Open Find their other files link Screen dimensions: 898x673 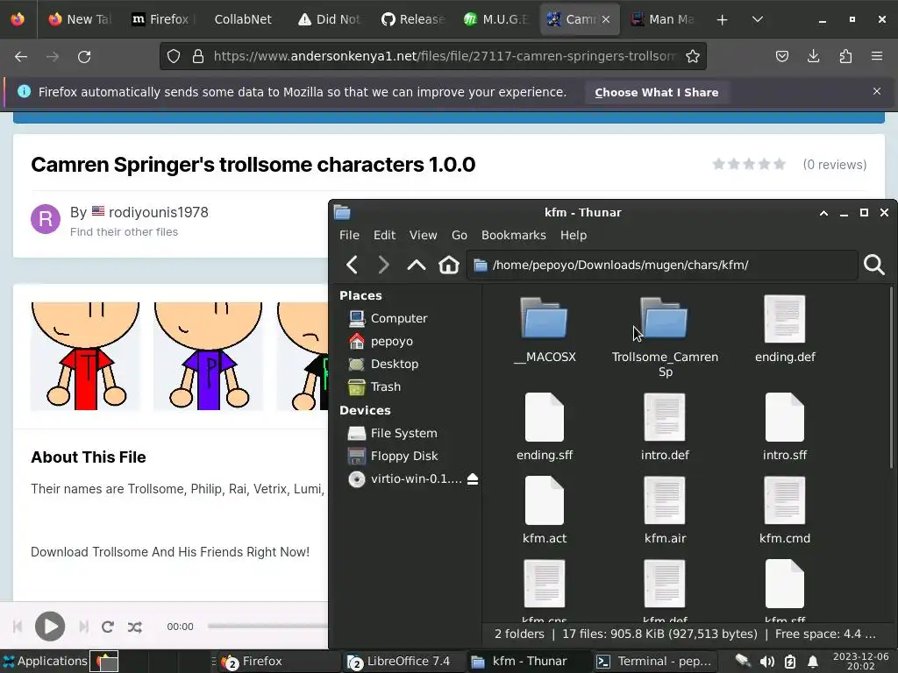(124, 231)
